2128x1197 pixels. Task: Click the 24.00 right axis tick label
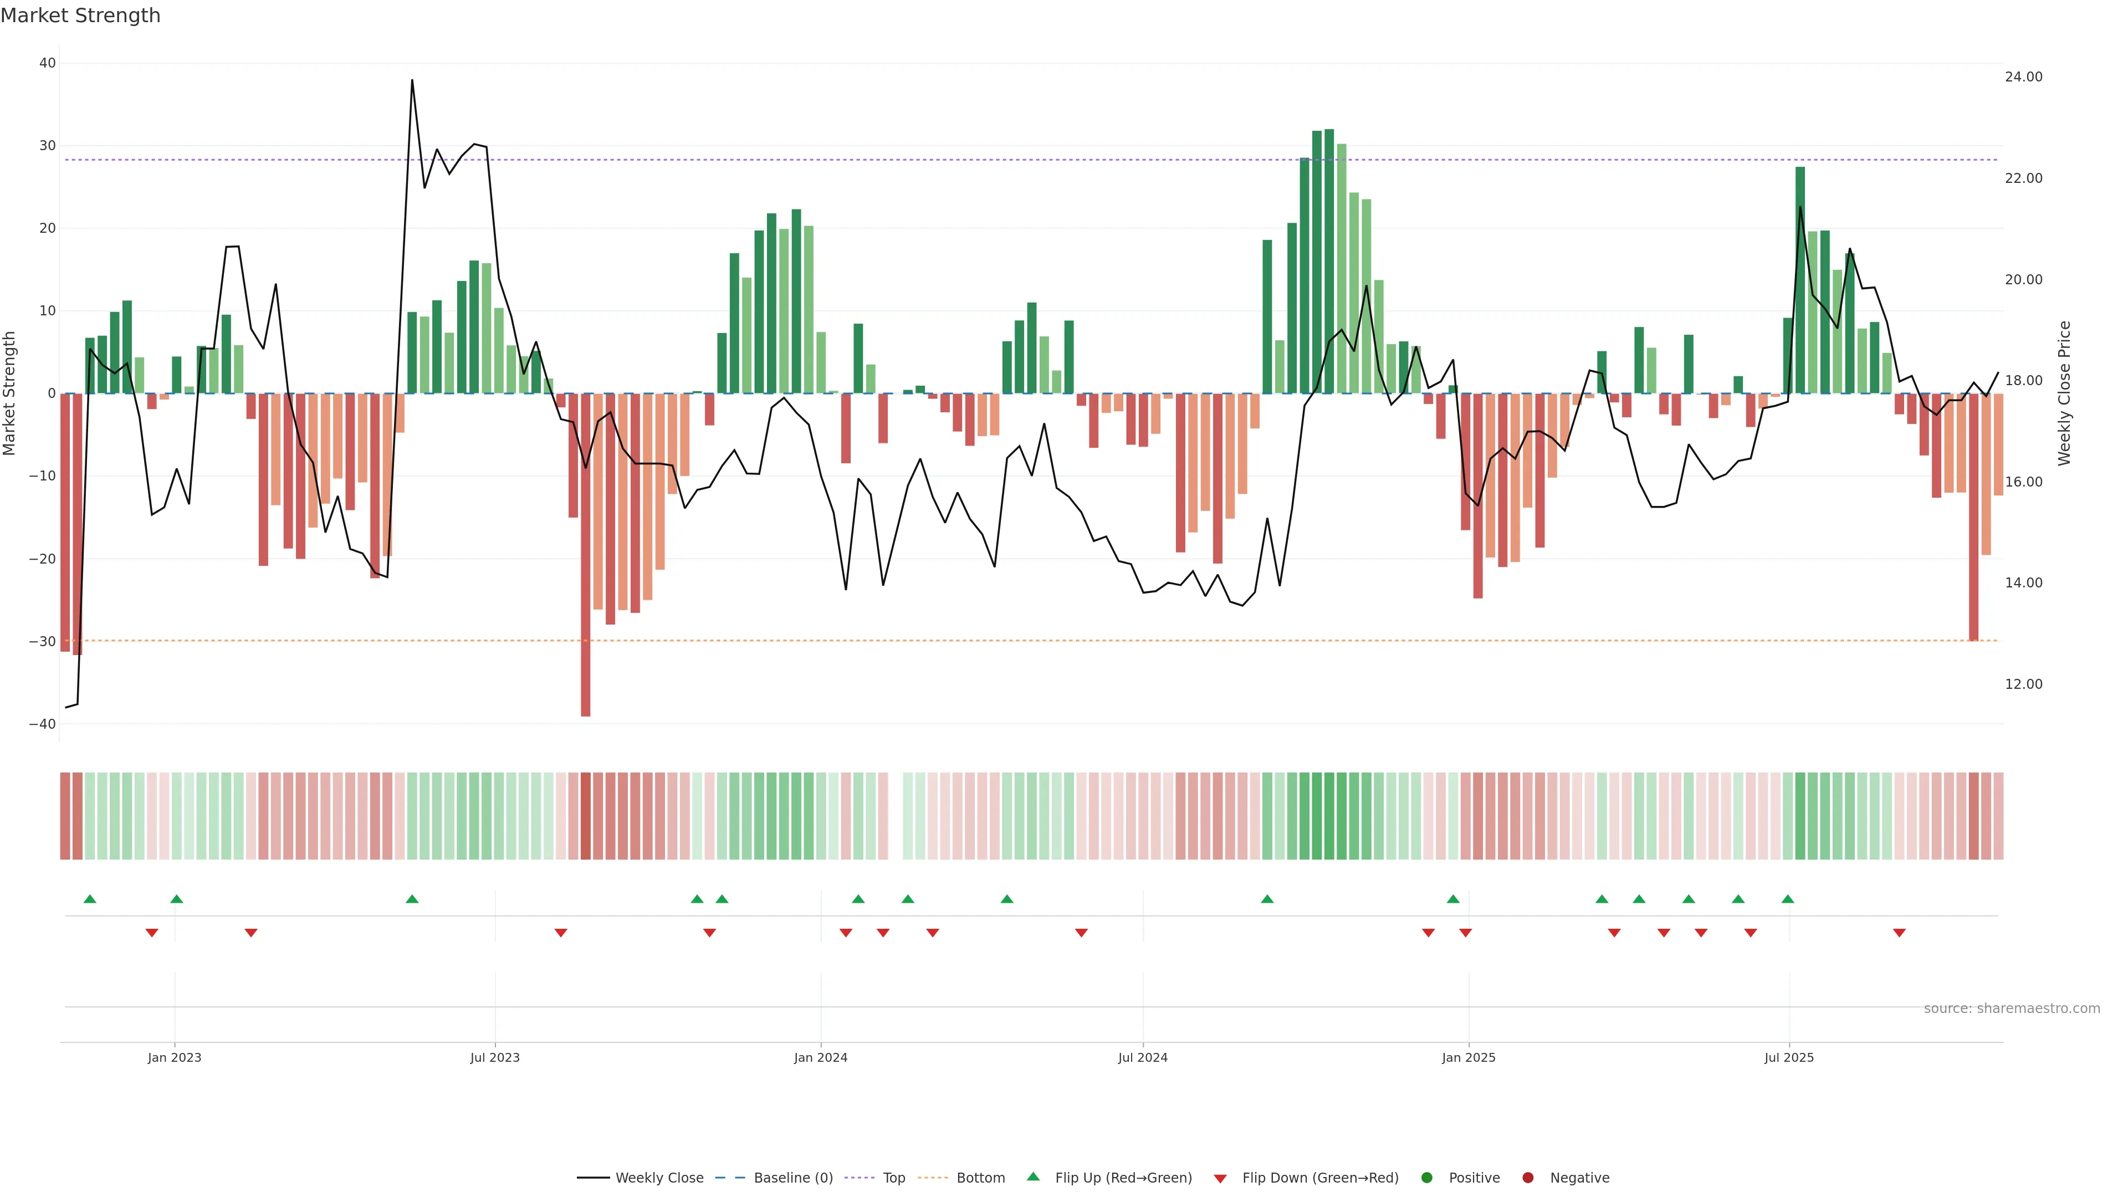pos(2023,77)
